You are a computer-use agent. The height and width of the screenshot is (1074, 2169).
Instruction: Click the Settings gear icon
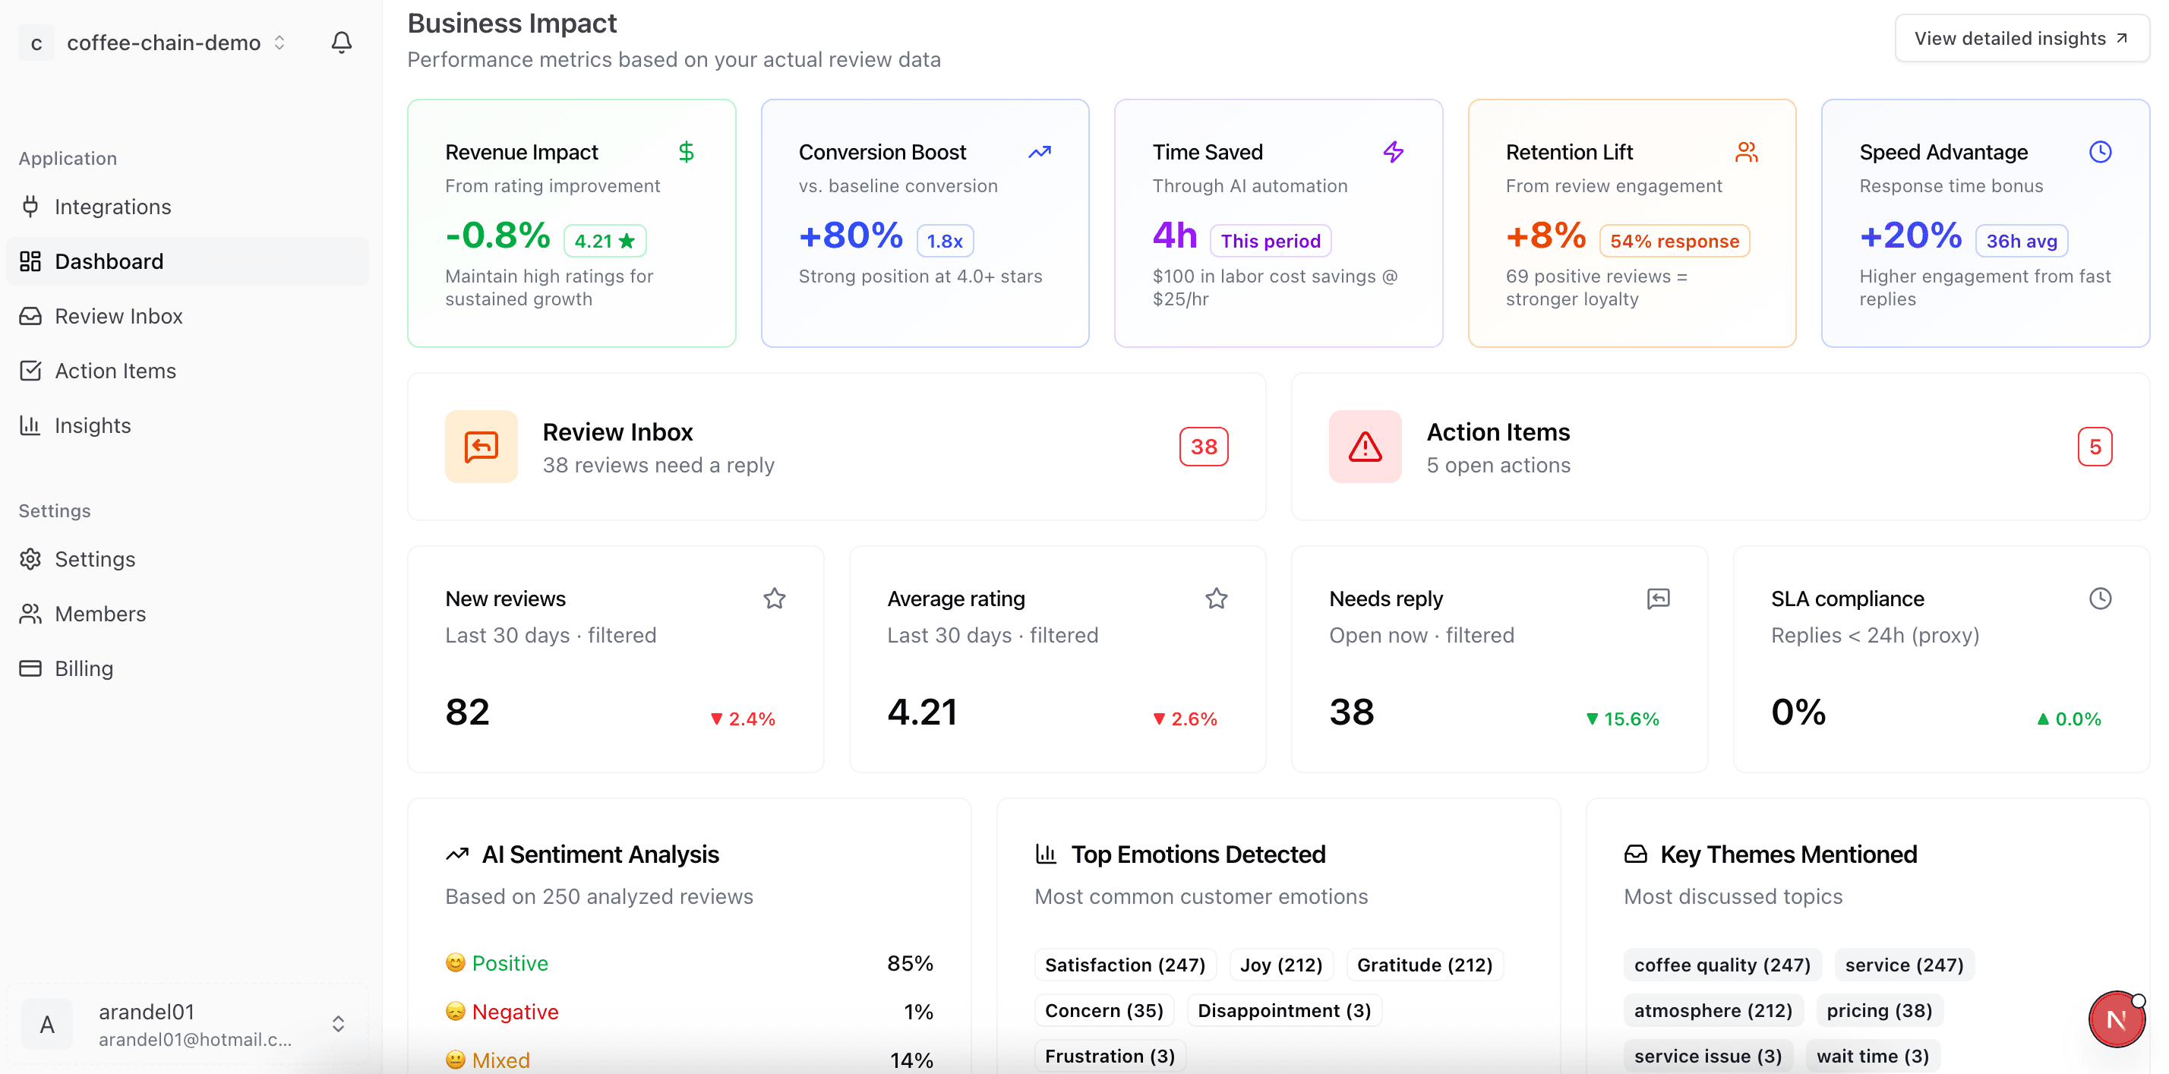click(30, 558)
